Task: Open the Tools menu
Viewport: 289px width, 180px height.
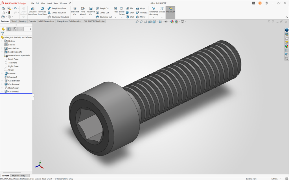Action: point(56,3)
